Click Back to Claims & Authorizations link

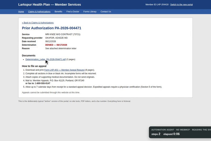[38, 23]
